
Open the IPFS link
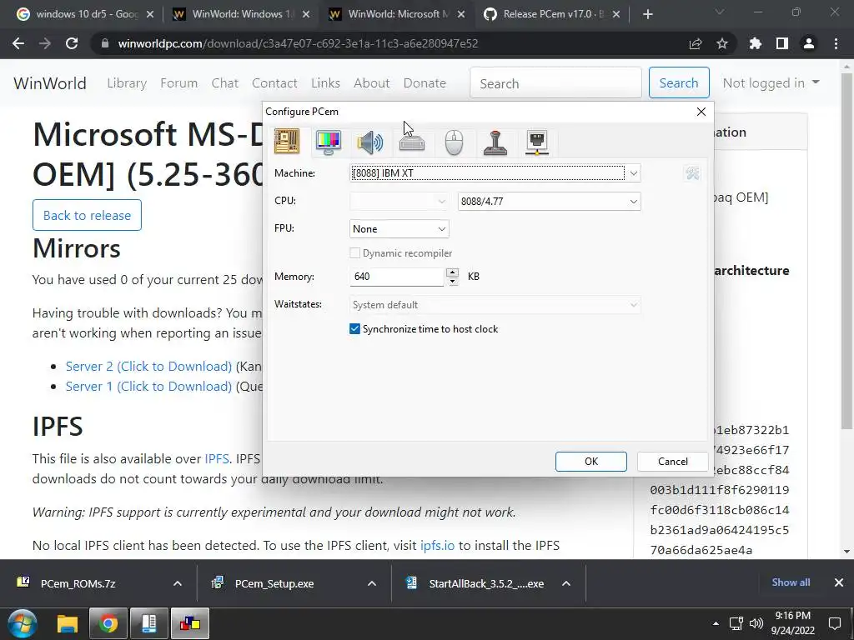217,459
